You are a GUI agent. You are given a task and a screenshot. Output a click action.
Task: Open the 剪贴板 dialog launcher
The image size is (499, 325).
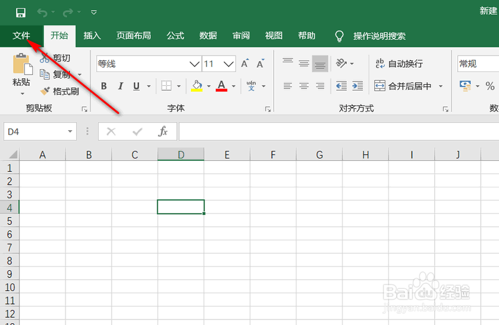84,110
